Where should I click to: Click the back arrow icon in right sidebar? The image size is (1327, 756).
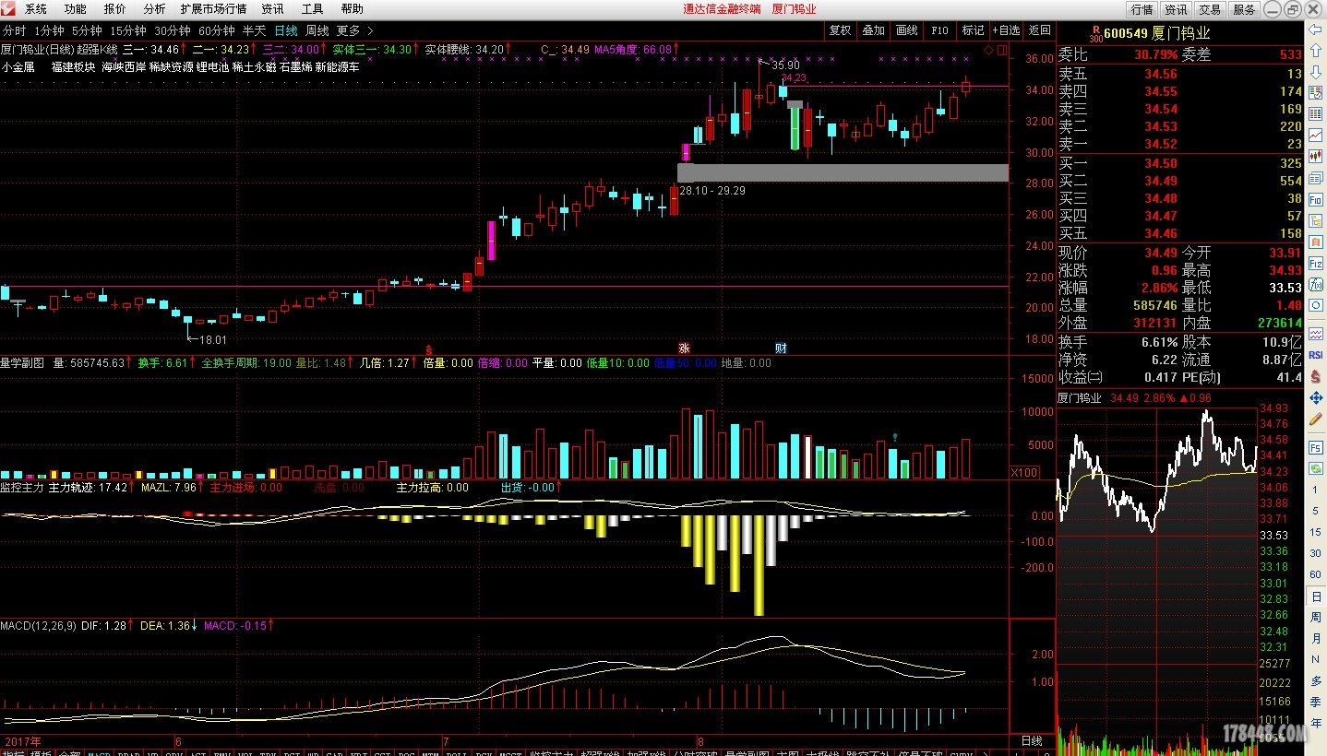[x=1315, y=29]
